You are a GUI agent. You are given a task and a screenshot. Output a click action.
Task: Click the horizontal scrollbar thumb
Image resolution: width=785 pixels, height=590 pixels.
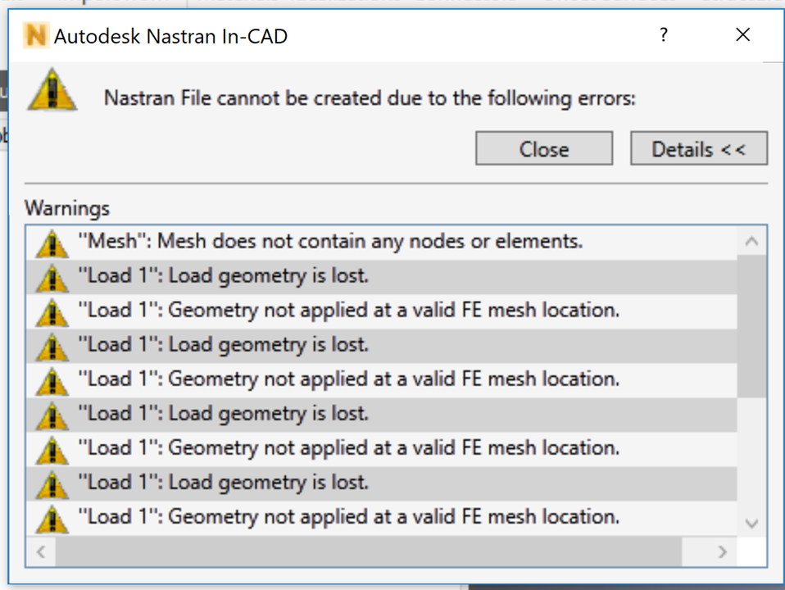coord(369,551)
